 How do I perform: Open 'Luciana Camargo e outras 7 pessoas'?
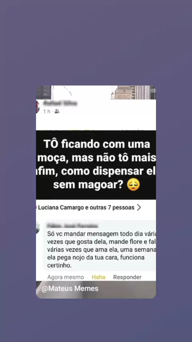[x=86, y=207]
